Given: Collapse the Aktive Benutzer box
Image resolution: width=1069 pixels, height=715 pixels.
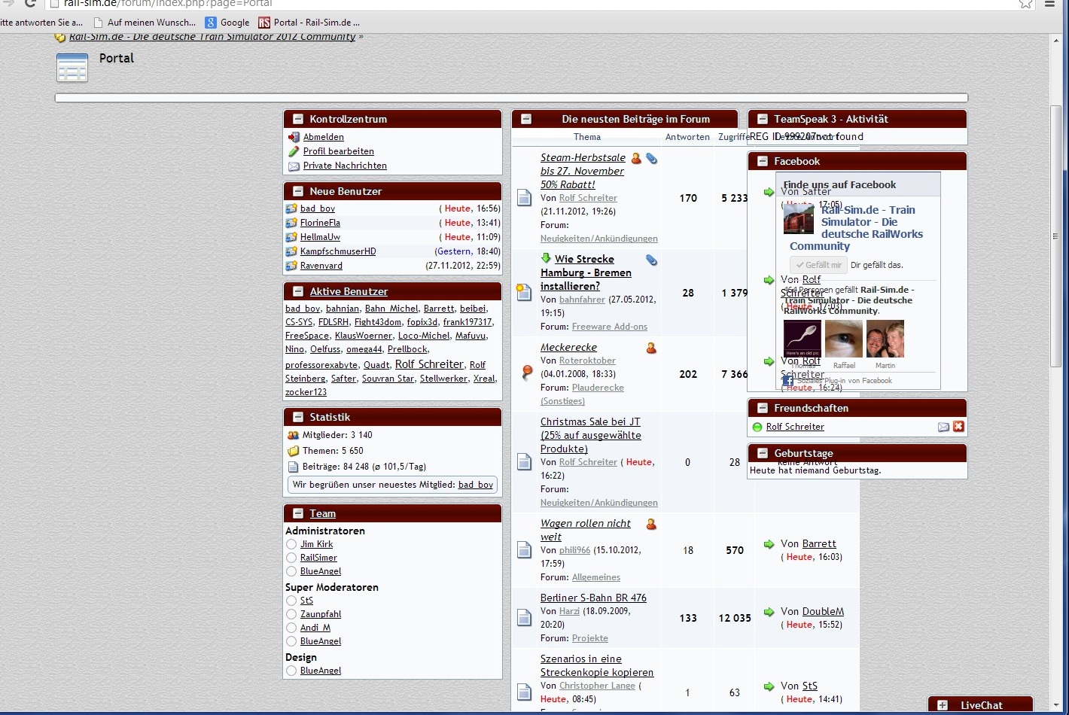Looking at the screenshot, I should coord(298,291).
